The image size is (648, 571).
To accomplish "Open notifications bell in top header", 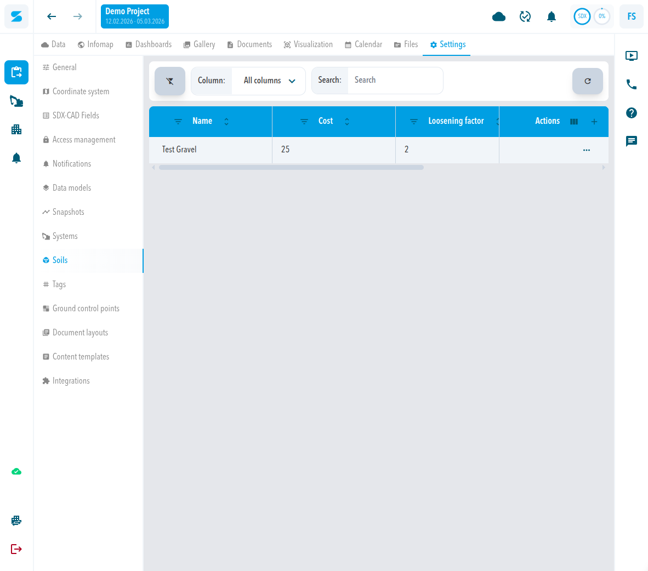I will click(552, 16).
